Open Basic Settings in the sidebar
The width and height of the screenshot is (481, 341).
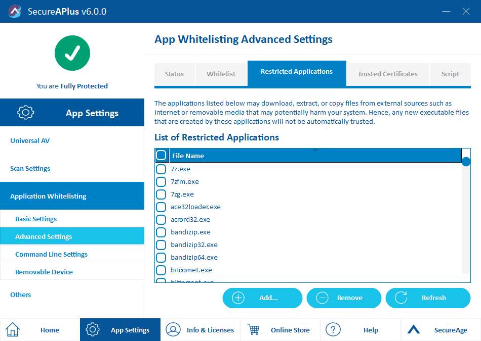tap(72, 219)
